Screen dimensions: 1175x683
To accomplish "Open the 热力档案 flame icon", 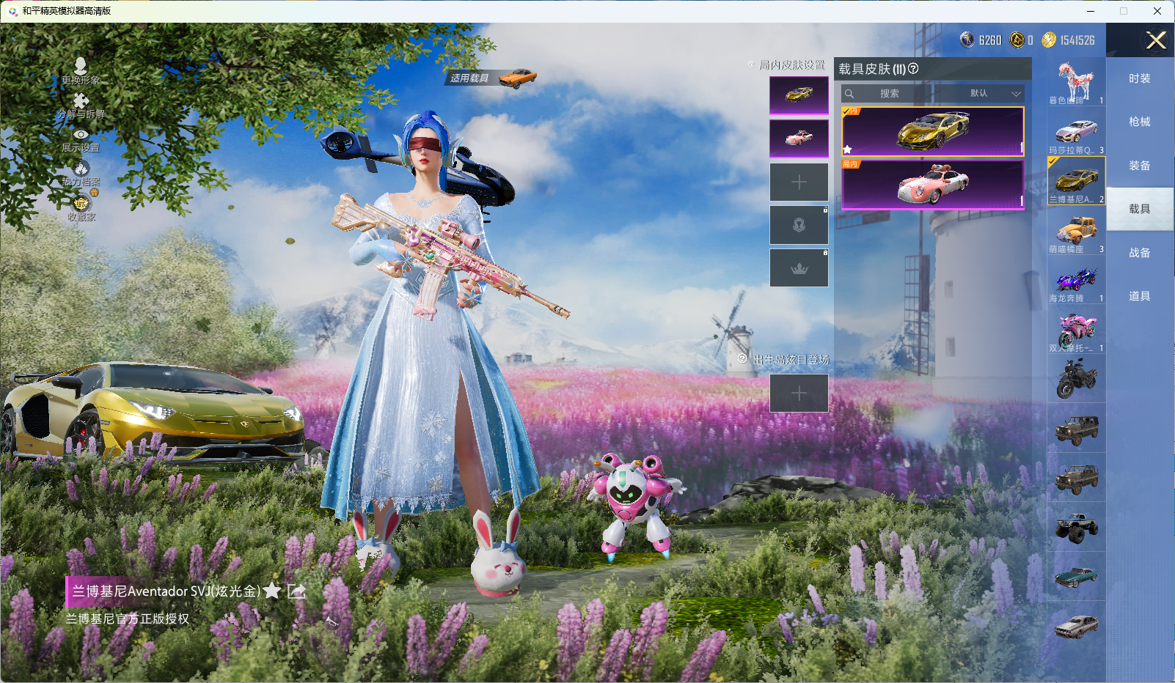I will (81, 169).
